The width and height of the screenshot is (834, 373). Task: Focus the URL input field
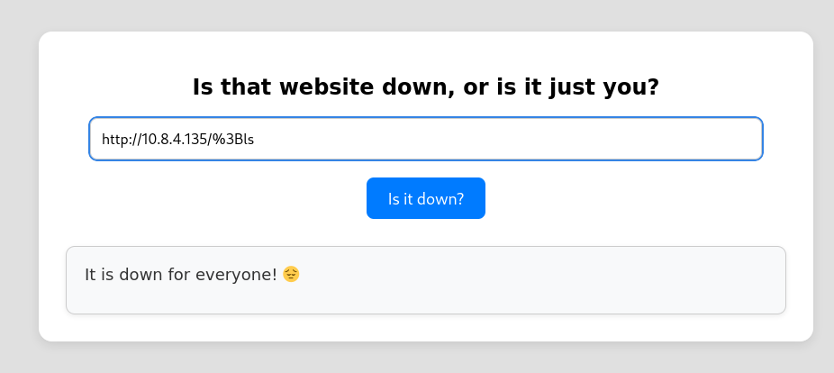tap(425, 139)
